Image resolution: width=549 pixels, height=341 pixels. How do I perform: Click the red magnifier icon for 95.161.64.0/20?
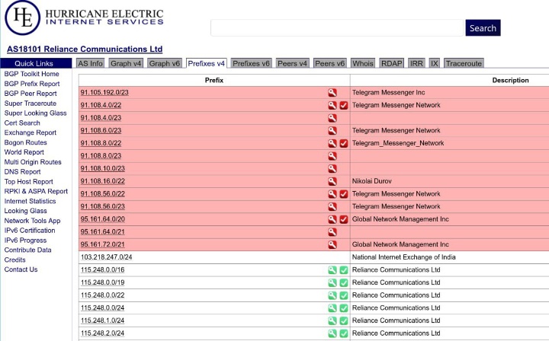click(x=332, y=219)
